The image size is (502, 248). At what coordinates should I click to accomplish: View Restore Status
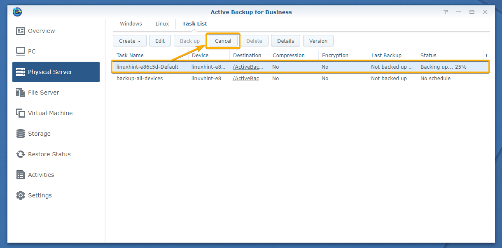coord(56,154)
